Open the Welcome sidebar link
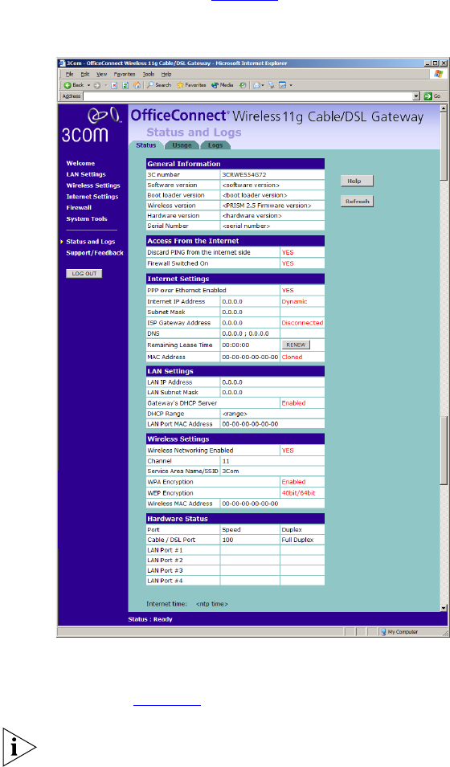Image resolution: width=450 pixels, height=767 pixels. point(81,163)
